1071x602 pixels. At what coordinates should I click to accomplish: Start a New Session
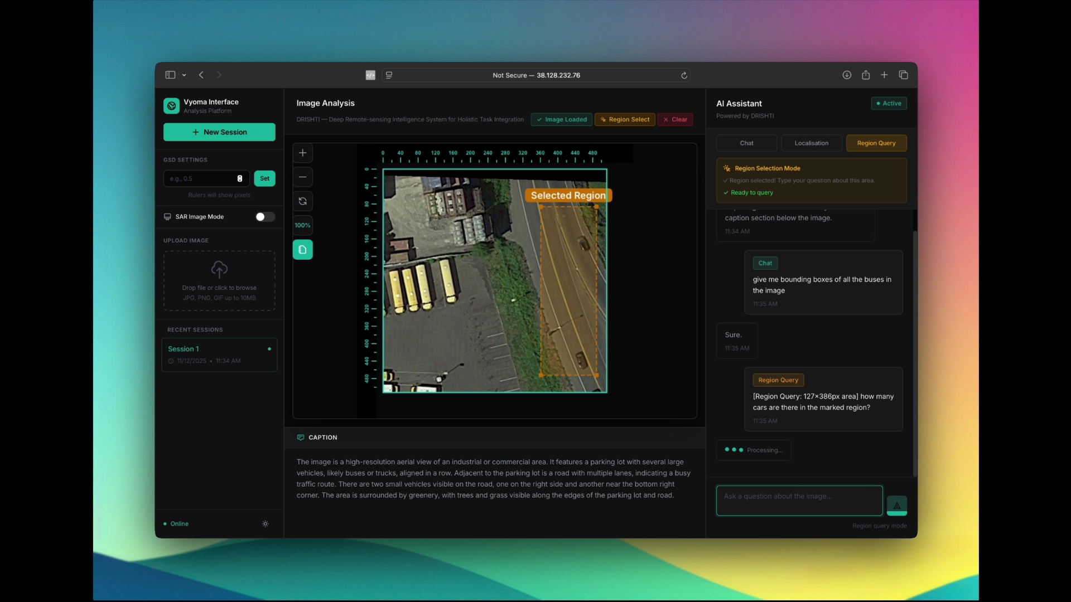219,132
